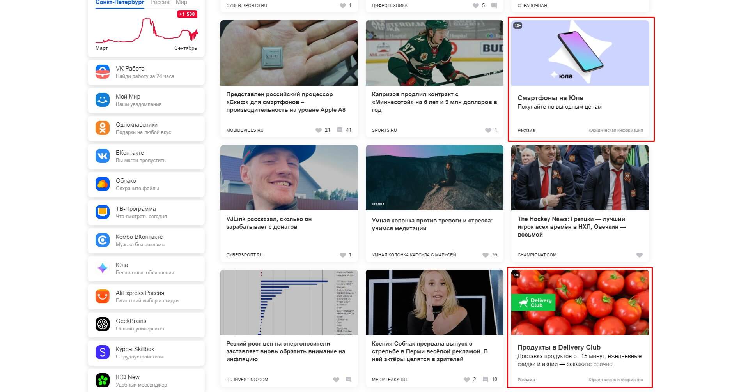This screenshot has width=739, height=392.
Task: Open the Облако cloud icon
Action: (103, 184)
